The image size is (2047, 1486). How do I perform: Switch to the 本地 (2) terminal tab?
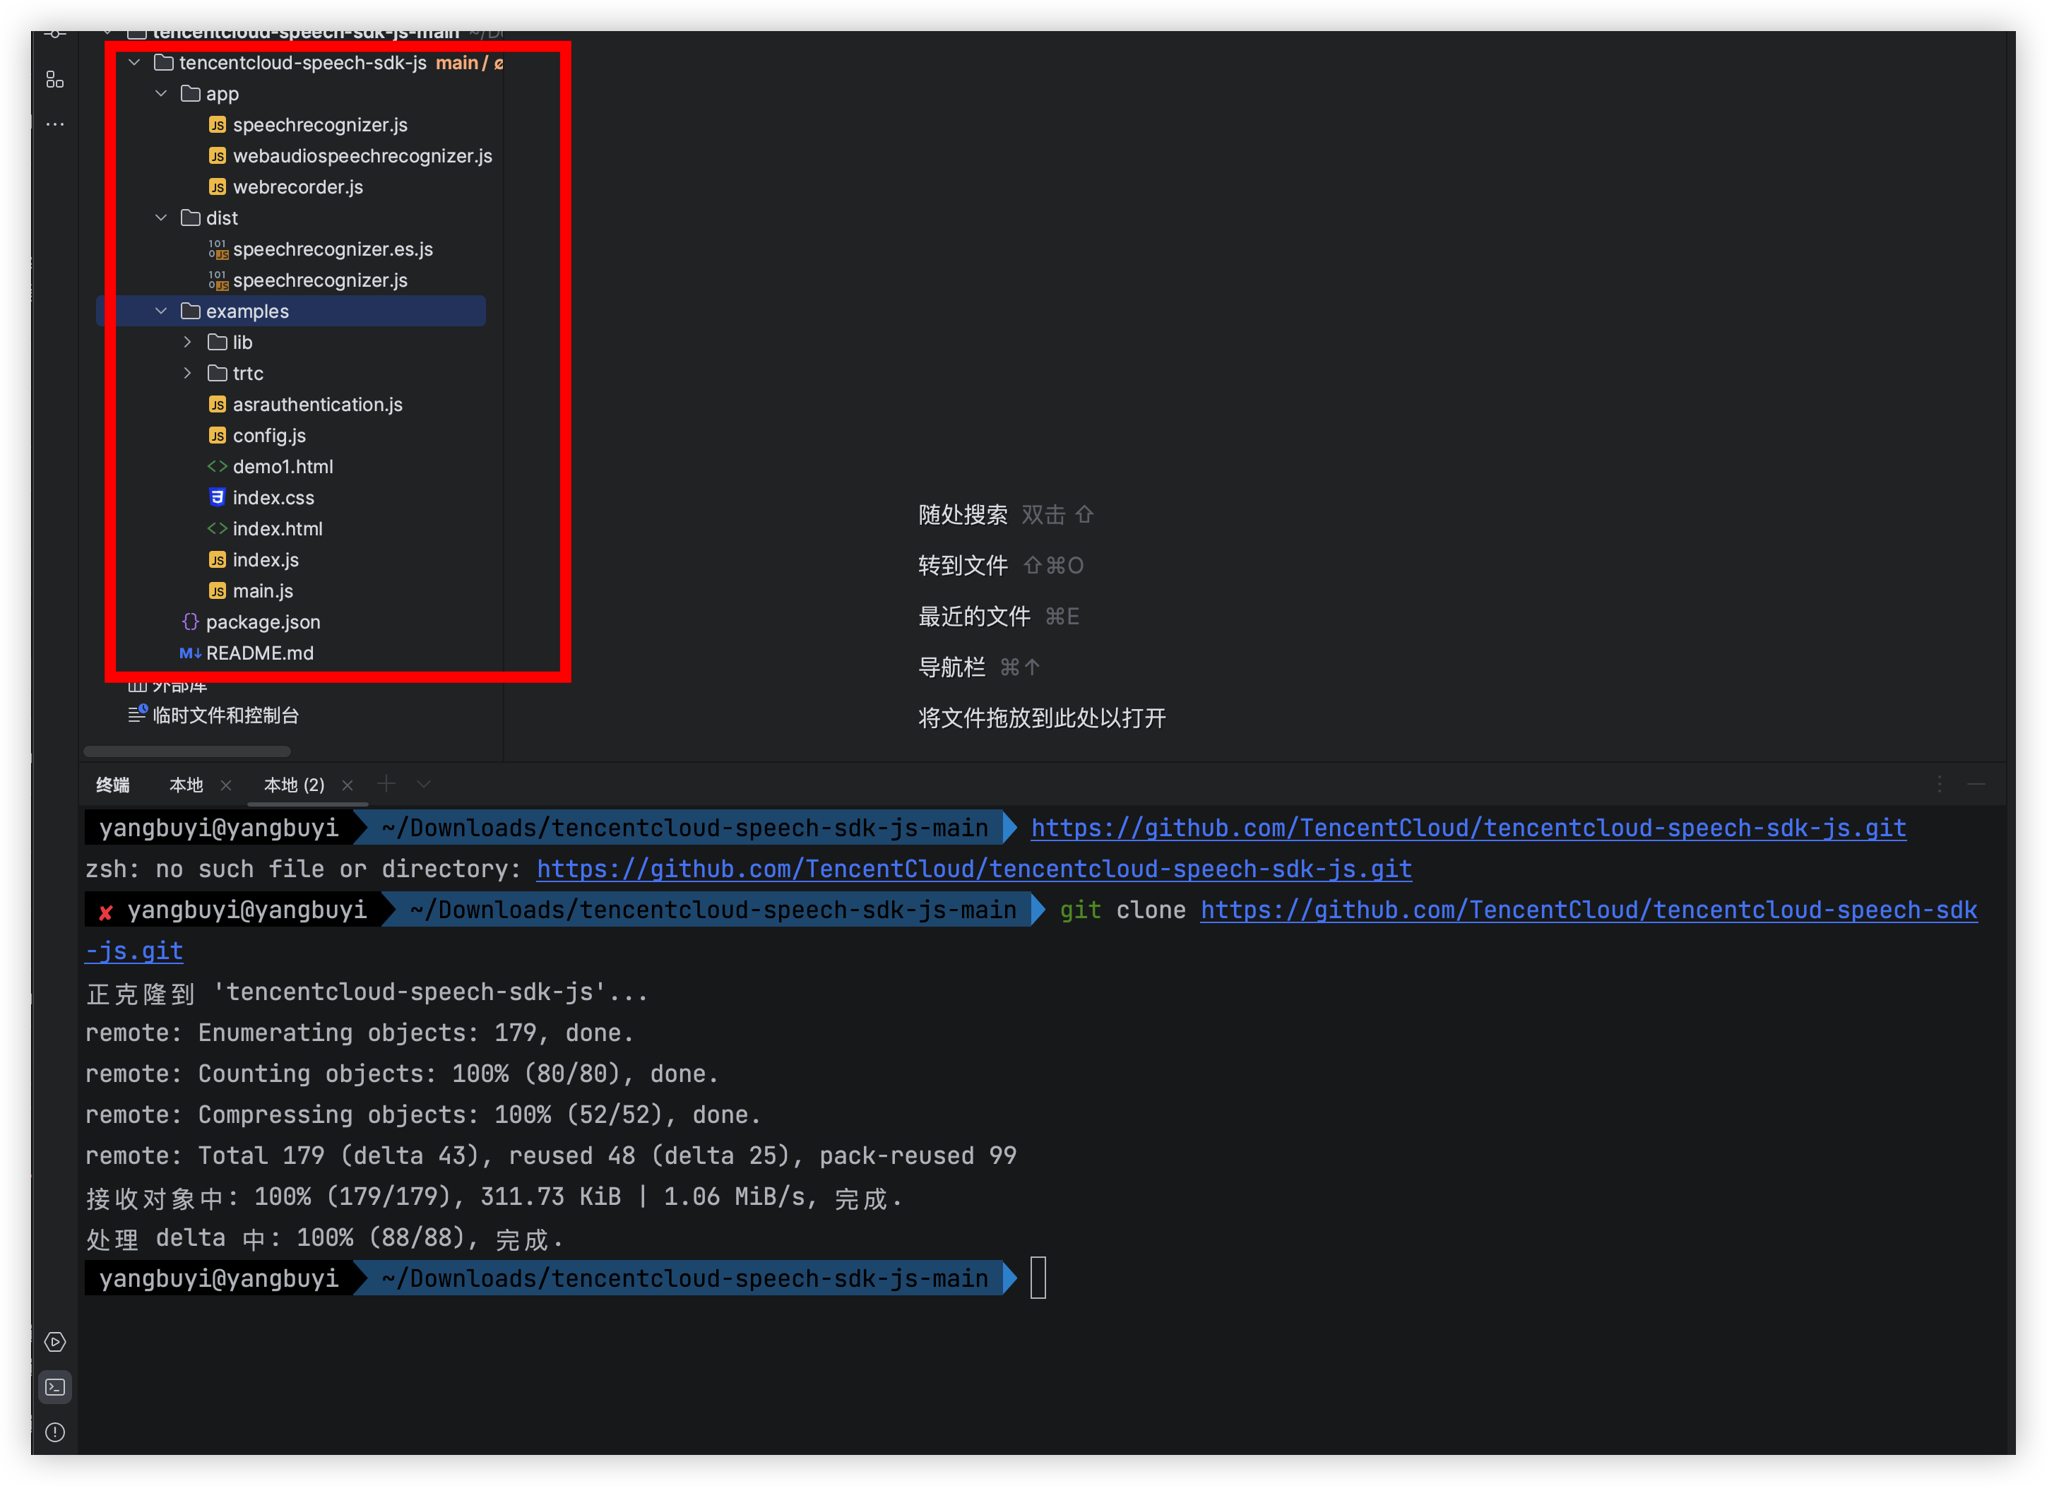click(295, 785)
